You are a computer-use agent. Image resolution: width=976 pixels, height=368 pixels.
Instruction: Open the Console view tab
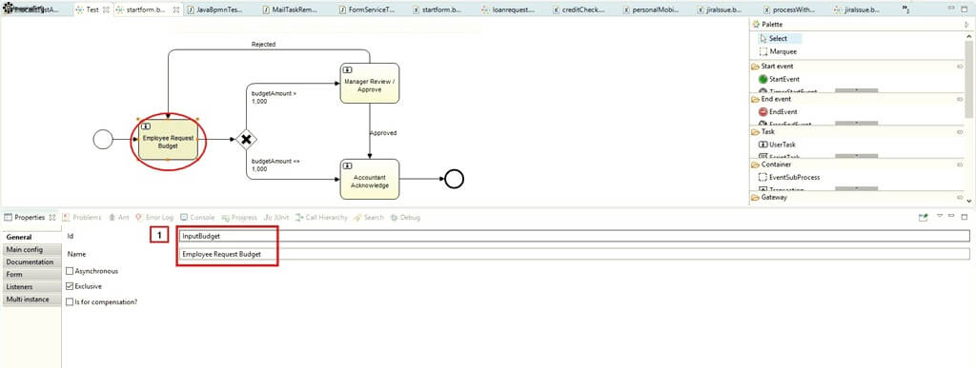[x=197, y=218]
